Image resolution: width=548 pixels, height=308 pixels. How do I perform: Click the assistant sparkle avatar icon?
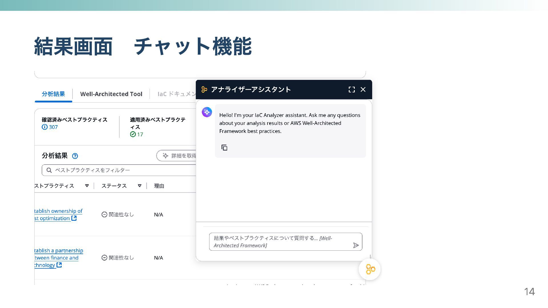click(x=207, y=112)
